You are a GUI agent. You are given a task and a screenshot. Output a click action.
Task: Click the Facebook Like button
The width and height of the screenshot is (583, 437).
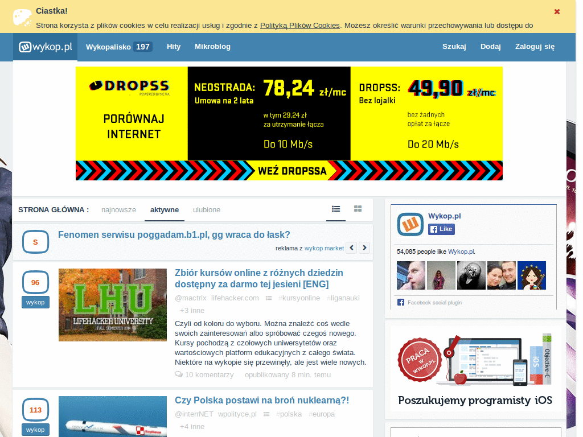tap(441, 229)
